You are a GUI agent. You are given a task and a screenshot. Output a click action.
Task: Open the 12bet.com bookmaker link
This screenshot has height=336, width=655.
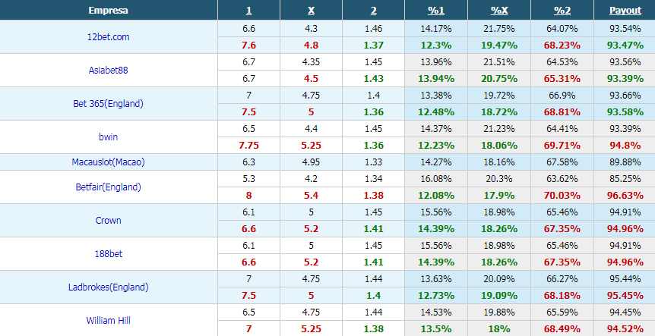click(x=108, y=36)
